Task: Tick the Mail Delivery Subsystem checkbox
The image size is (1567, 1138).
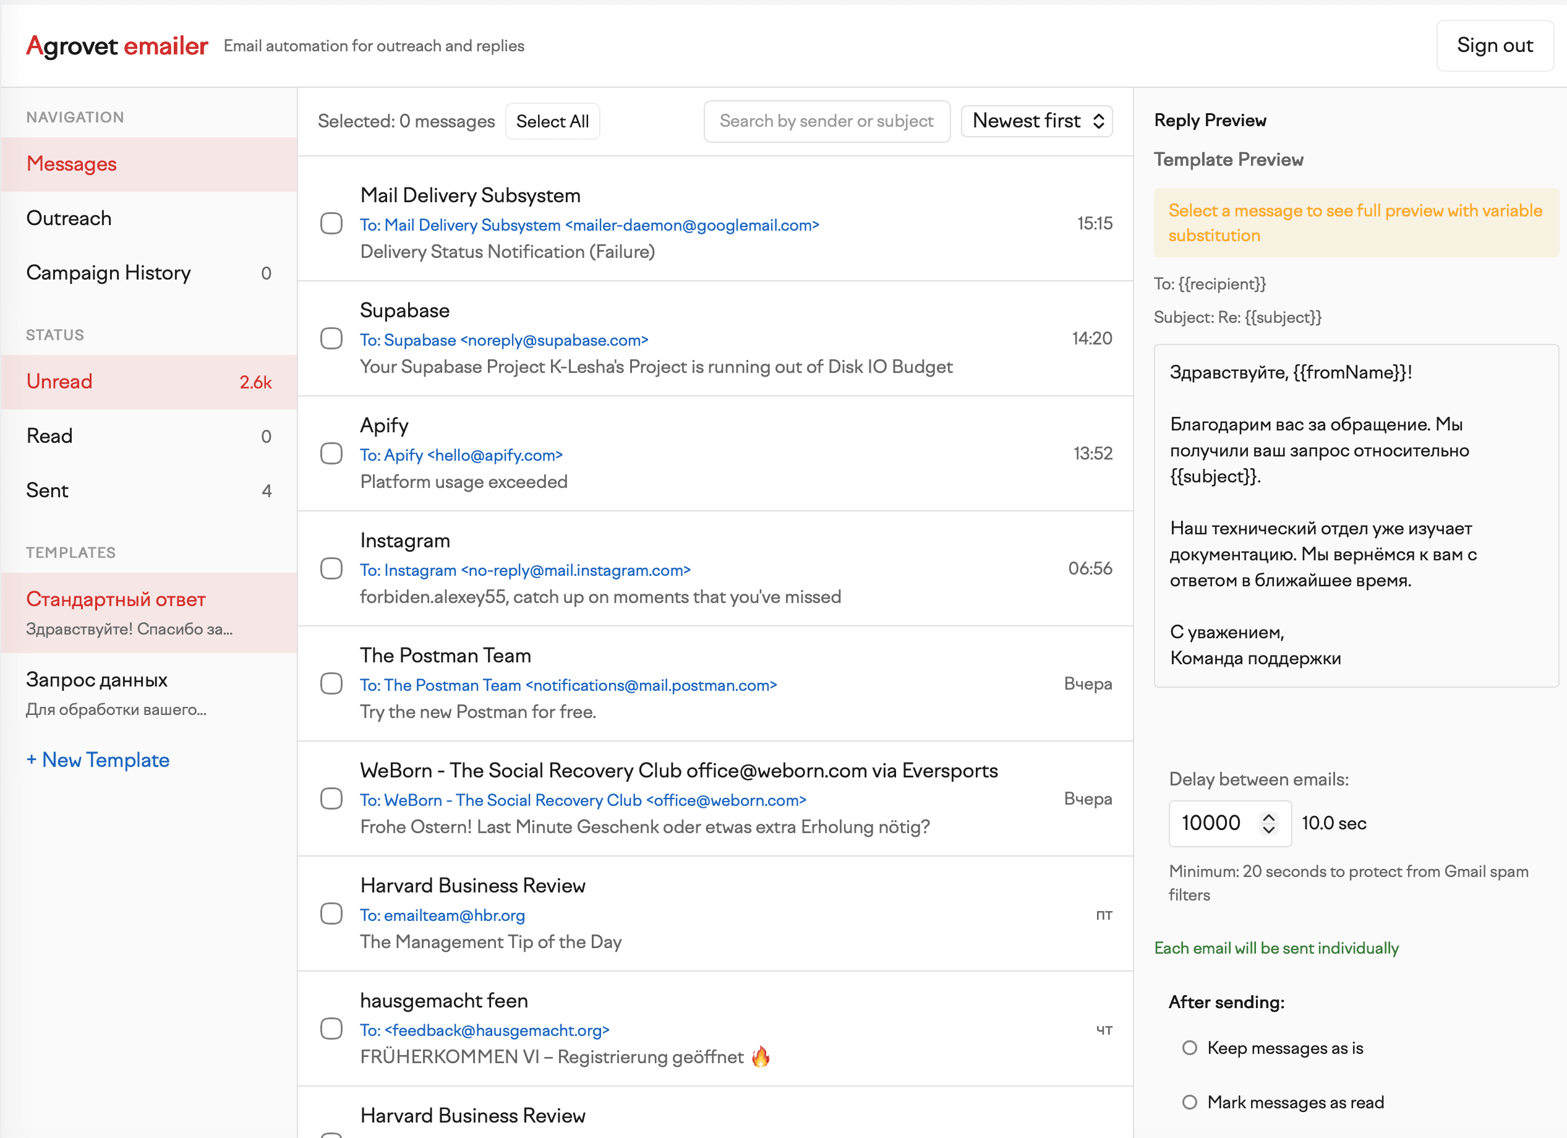Action: (x=331, y=223)
